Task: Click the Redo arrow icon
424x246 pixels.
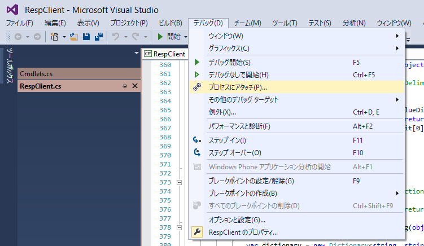Action: pos(135,37)
